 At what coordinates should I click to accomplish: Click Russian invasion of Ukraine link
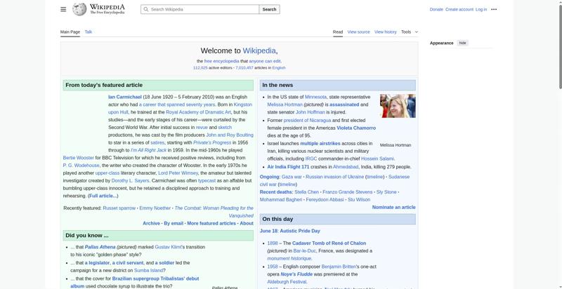(335, 177)
